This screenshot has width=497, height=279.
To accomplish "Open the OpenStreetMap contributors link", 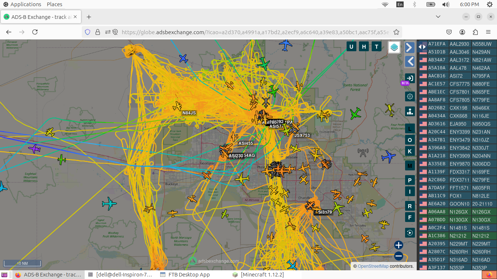I will [x=373, y=266].
